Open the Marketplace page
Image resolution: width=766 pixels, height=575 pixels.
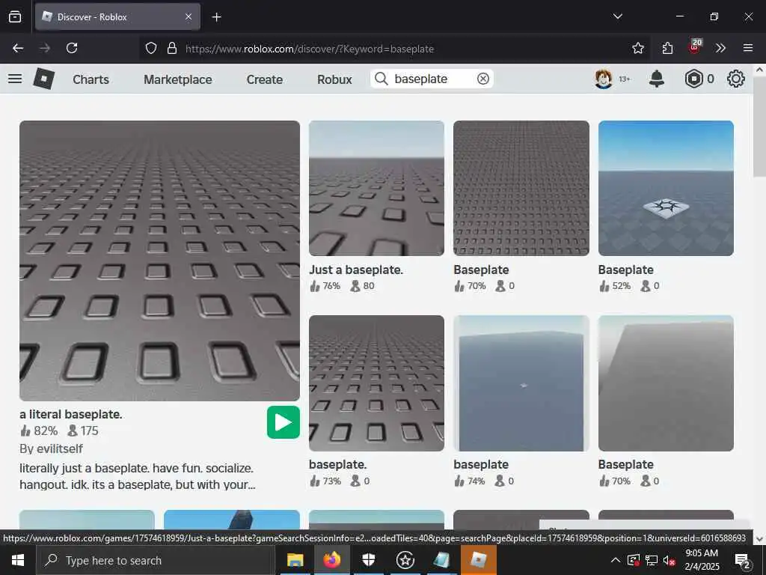(x=178, y=79)
